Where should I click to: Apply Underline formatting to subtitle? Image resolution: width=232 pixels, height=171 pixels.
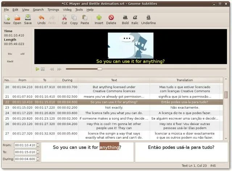pos(148,20)
